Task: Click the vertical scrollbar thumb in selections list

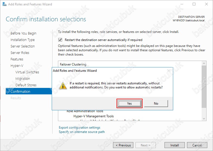Action: coord(204,87)
